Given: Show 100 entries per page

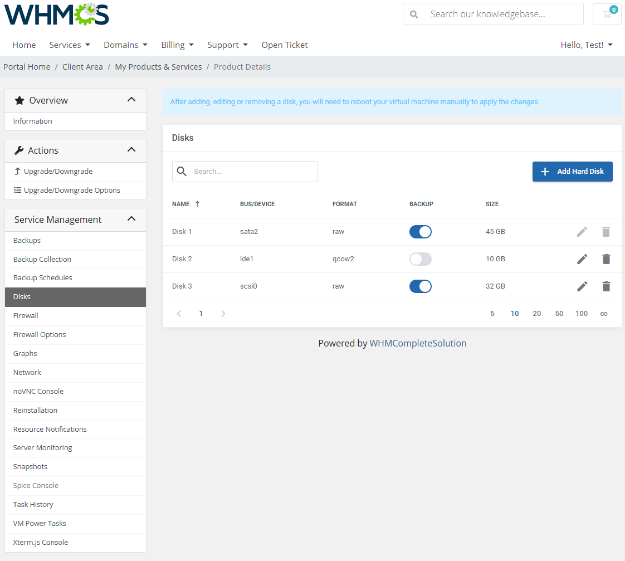Looking at the screenshot, I should 582,314.
